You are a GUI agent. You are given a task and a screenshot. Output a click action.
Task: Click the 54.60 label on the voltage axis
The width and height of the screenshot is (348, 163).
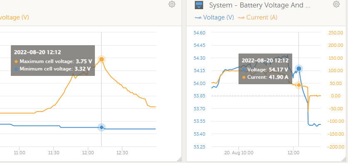pos(199,33)
